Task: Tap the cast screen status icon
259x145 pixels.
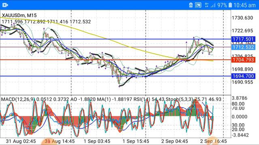Action: point(198,5)
